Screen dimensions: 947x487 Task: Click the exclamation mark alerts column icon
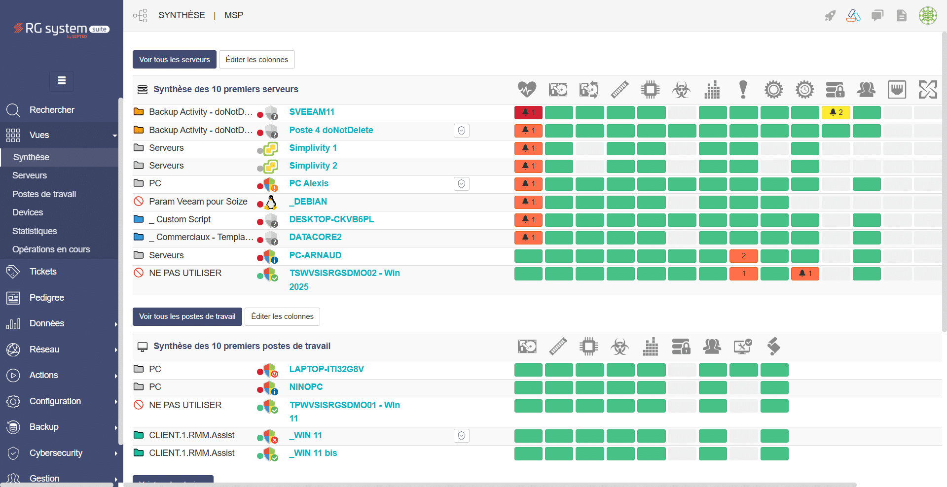coord(743,90)
